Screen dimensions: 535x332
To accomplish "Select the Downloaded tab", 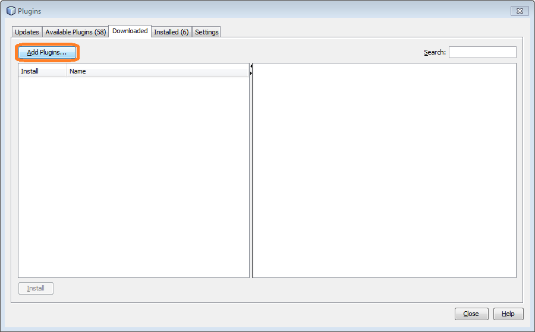I will pyautogui.click(x=130, y=31).
